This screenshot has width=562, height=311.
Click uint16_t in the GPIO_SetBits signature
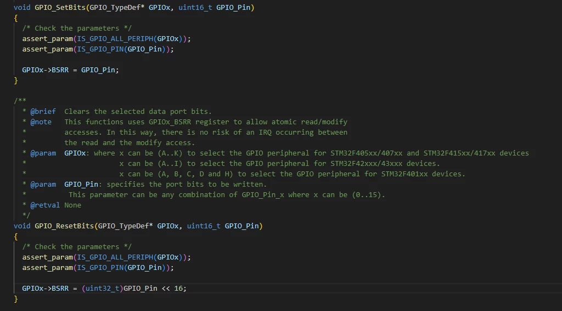point(195,8)
